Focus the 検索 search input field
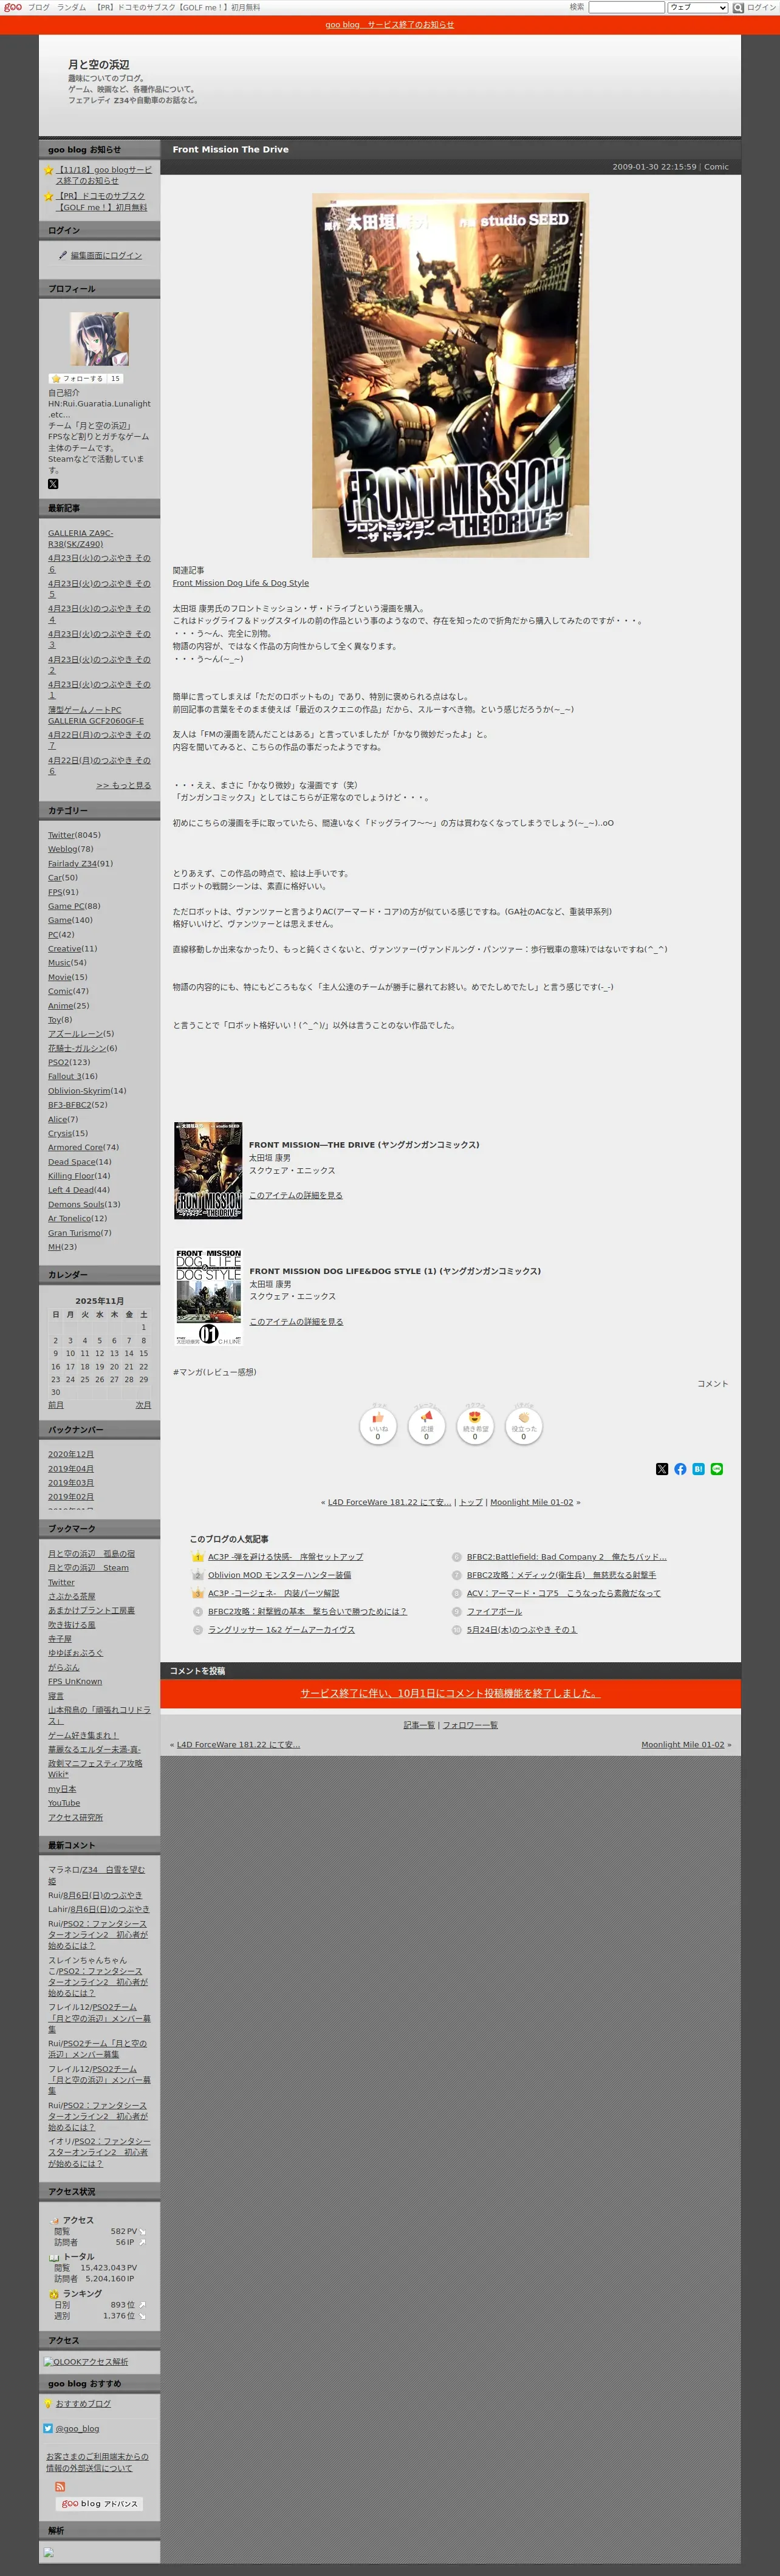This screenshot has height=2576, width=780. click(x=626, y=7)
